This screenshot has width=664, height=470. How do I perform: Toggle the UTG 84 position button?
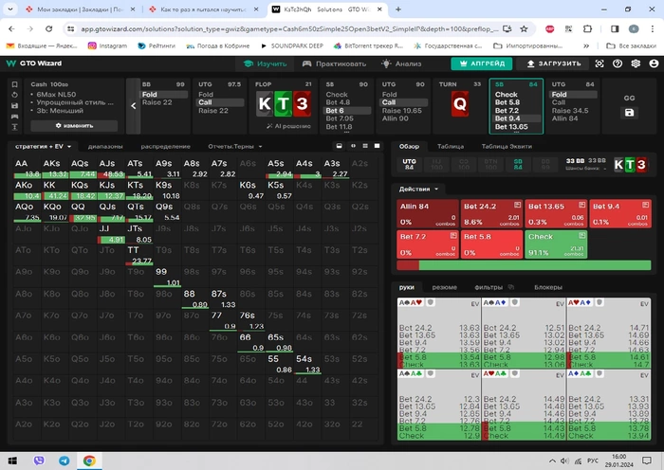tap(409, 164)
